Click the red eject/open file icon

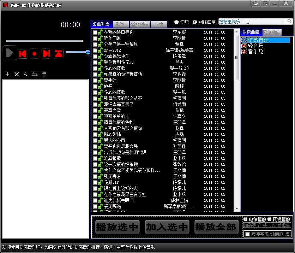point(59,53)
